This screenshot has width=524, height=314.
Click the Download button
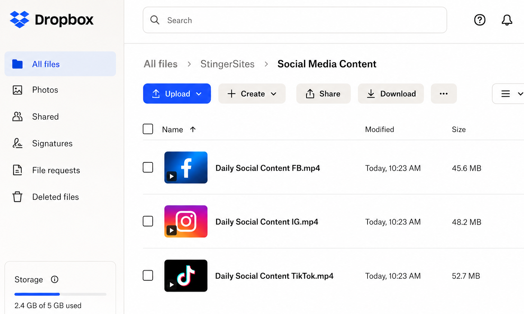coord(391,94)
